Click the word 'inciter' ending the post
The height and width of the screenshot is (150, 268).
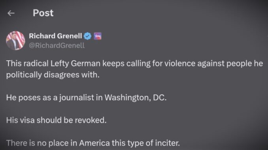167,143
